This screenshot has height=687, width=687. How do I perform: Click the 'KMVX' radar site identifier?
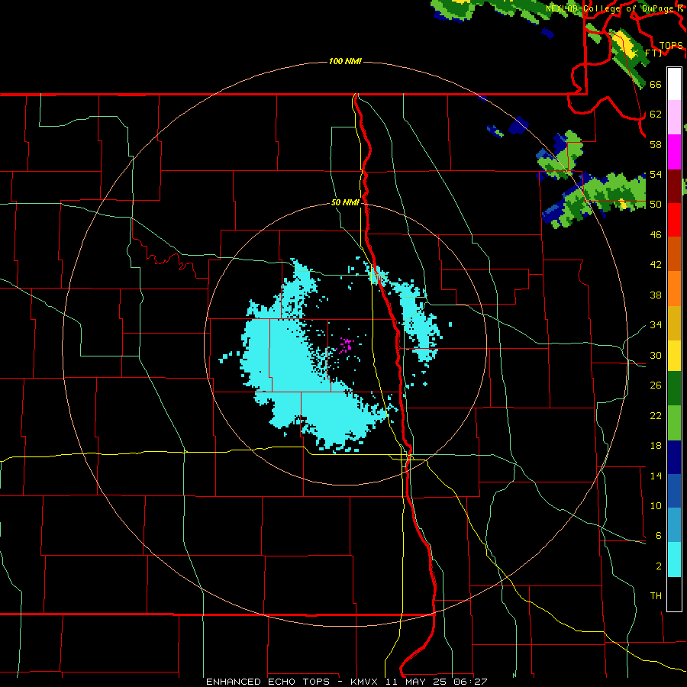(366, 682)
